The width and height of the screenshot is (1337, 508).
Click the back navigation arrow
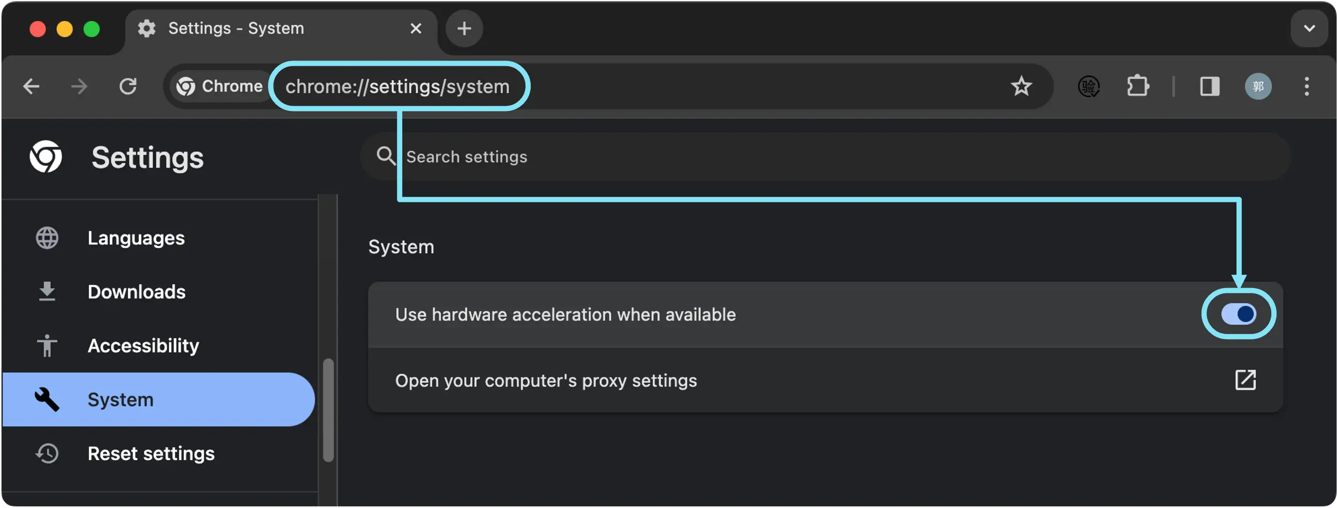pos(31,86)
